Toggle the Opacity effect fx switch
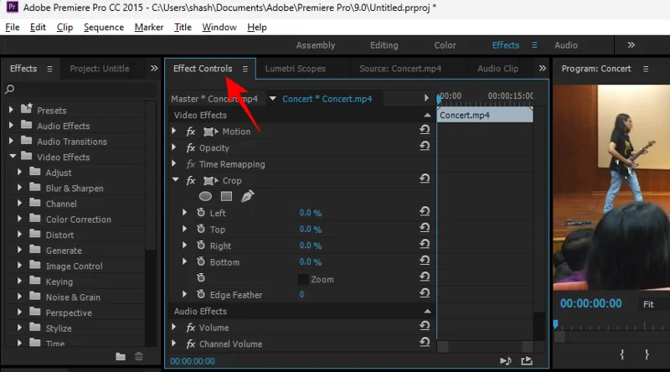This screenshot has height=372, width=670. (191, 148)
